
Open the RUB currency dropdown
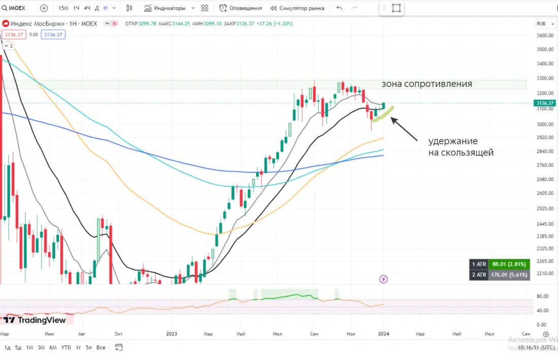click(x=545, y=23)
